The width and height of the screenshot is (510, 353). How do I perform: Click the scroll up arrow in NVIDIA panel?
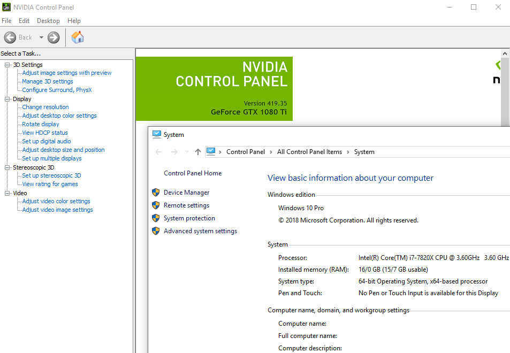point(505,53)
